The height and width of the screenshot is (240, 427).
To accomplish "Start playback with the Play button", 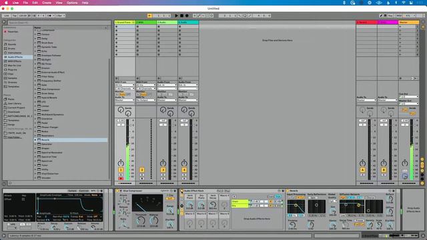I will (176, 16).
